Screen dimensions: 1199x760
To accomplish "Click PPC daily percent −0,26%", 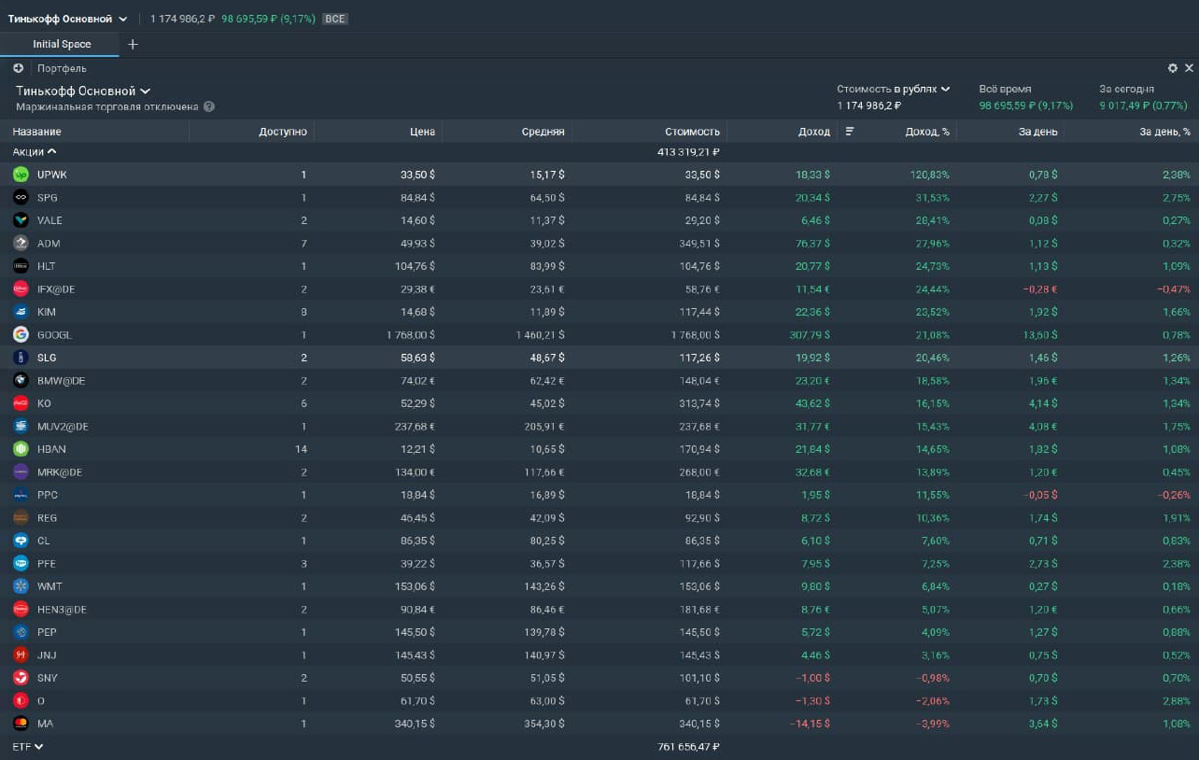I will coord(1174,495).
